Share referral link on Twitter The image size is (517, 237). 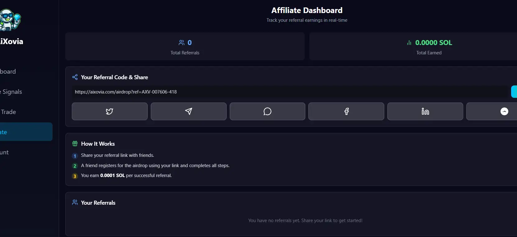click(x=109, y=111)
